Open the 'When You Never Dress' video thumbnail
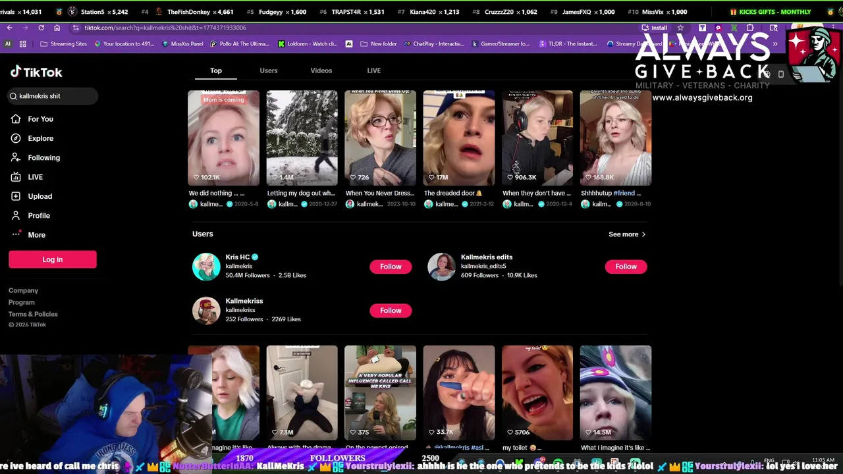This screenshot has height=474, width=843. [x=380, y=138]
